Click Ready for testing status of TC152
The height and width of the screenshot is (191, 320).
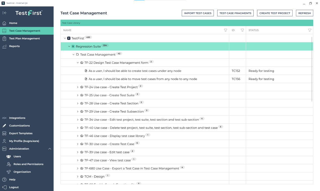(x=261, y=71)
